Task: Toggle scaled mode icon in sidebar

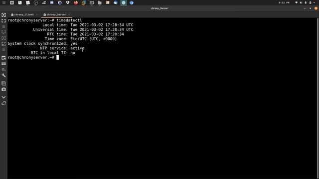Action: click(x=3, y=44)
